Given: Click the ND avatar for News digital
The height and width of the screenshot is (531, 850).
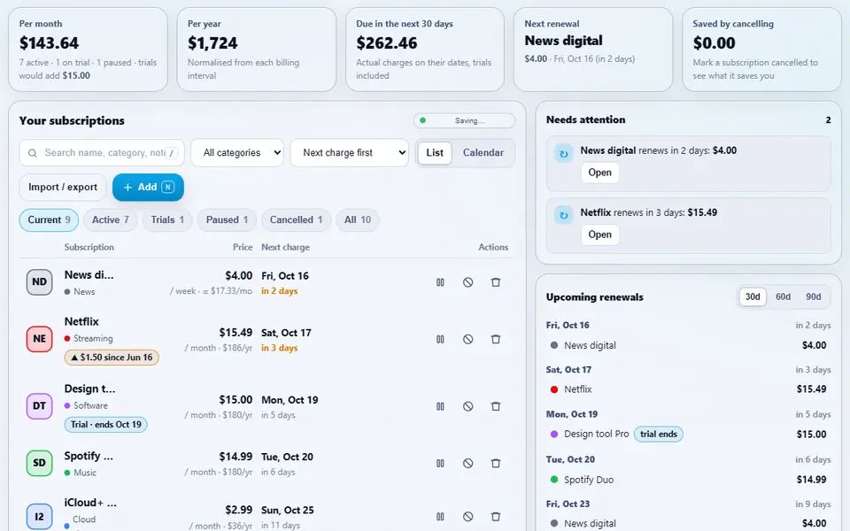Looking at the screenshot, I should pyautogui.click(x=40, y=282).
